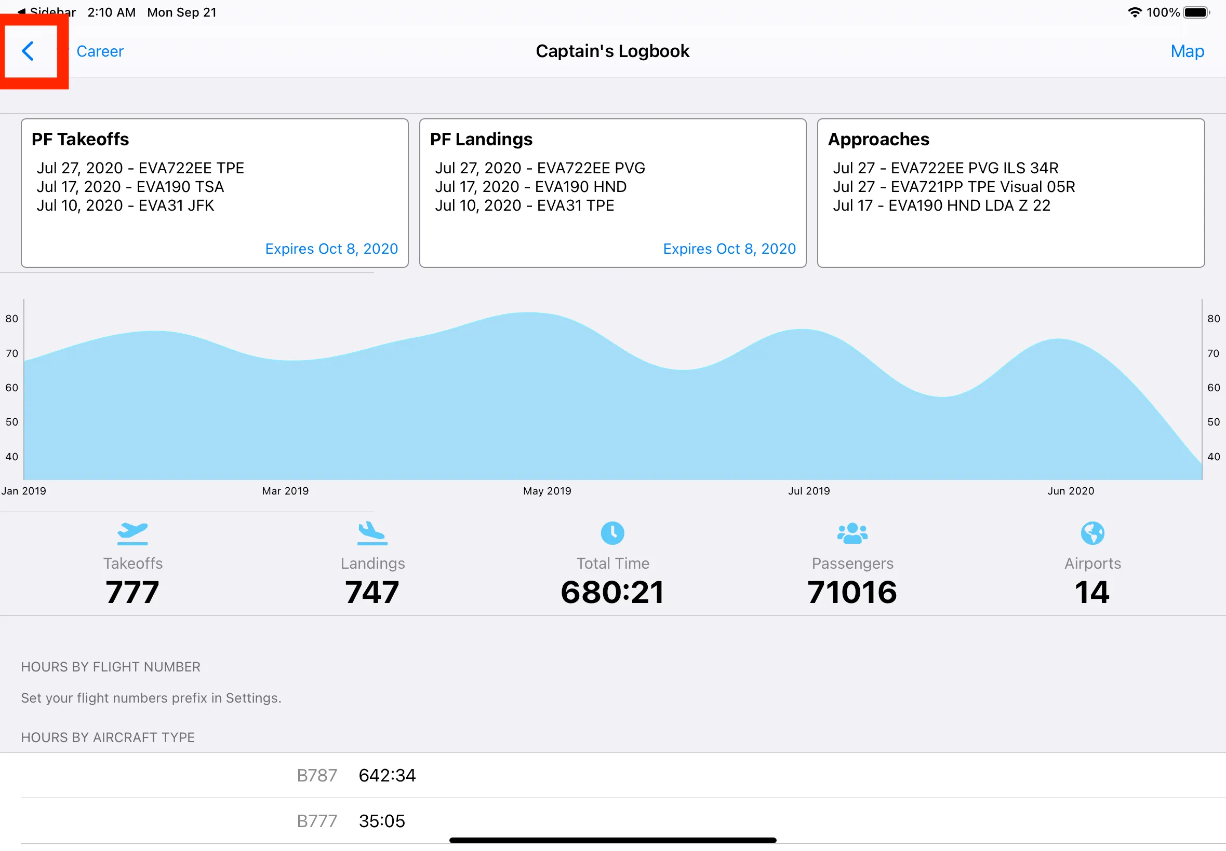This screenshot has width=1226, height=851.
Task: Tap the Takeoffs airplane icon
Action: click(132, 533)
